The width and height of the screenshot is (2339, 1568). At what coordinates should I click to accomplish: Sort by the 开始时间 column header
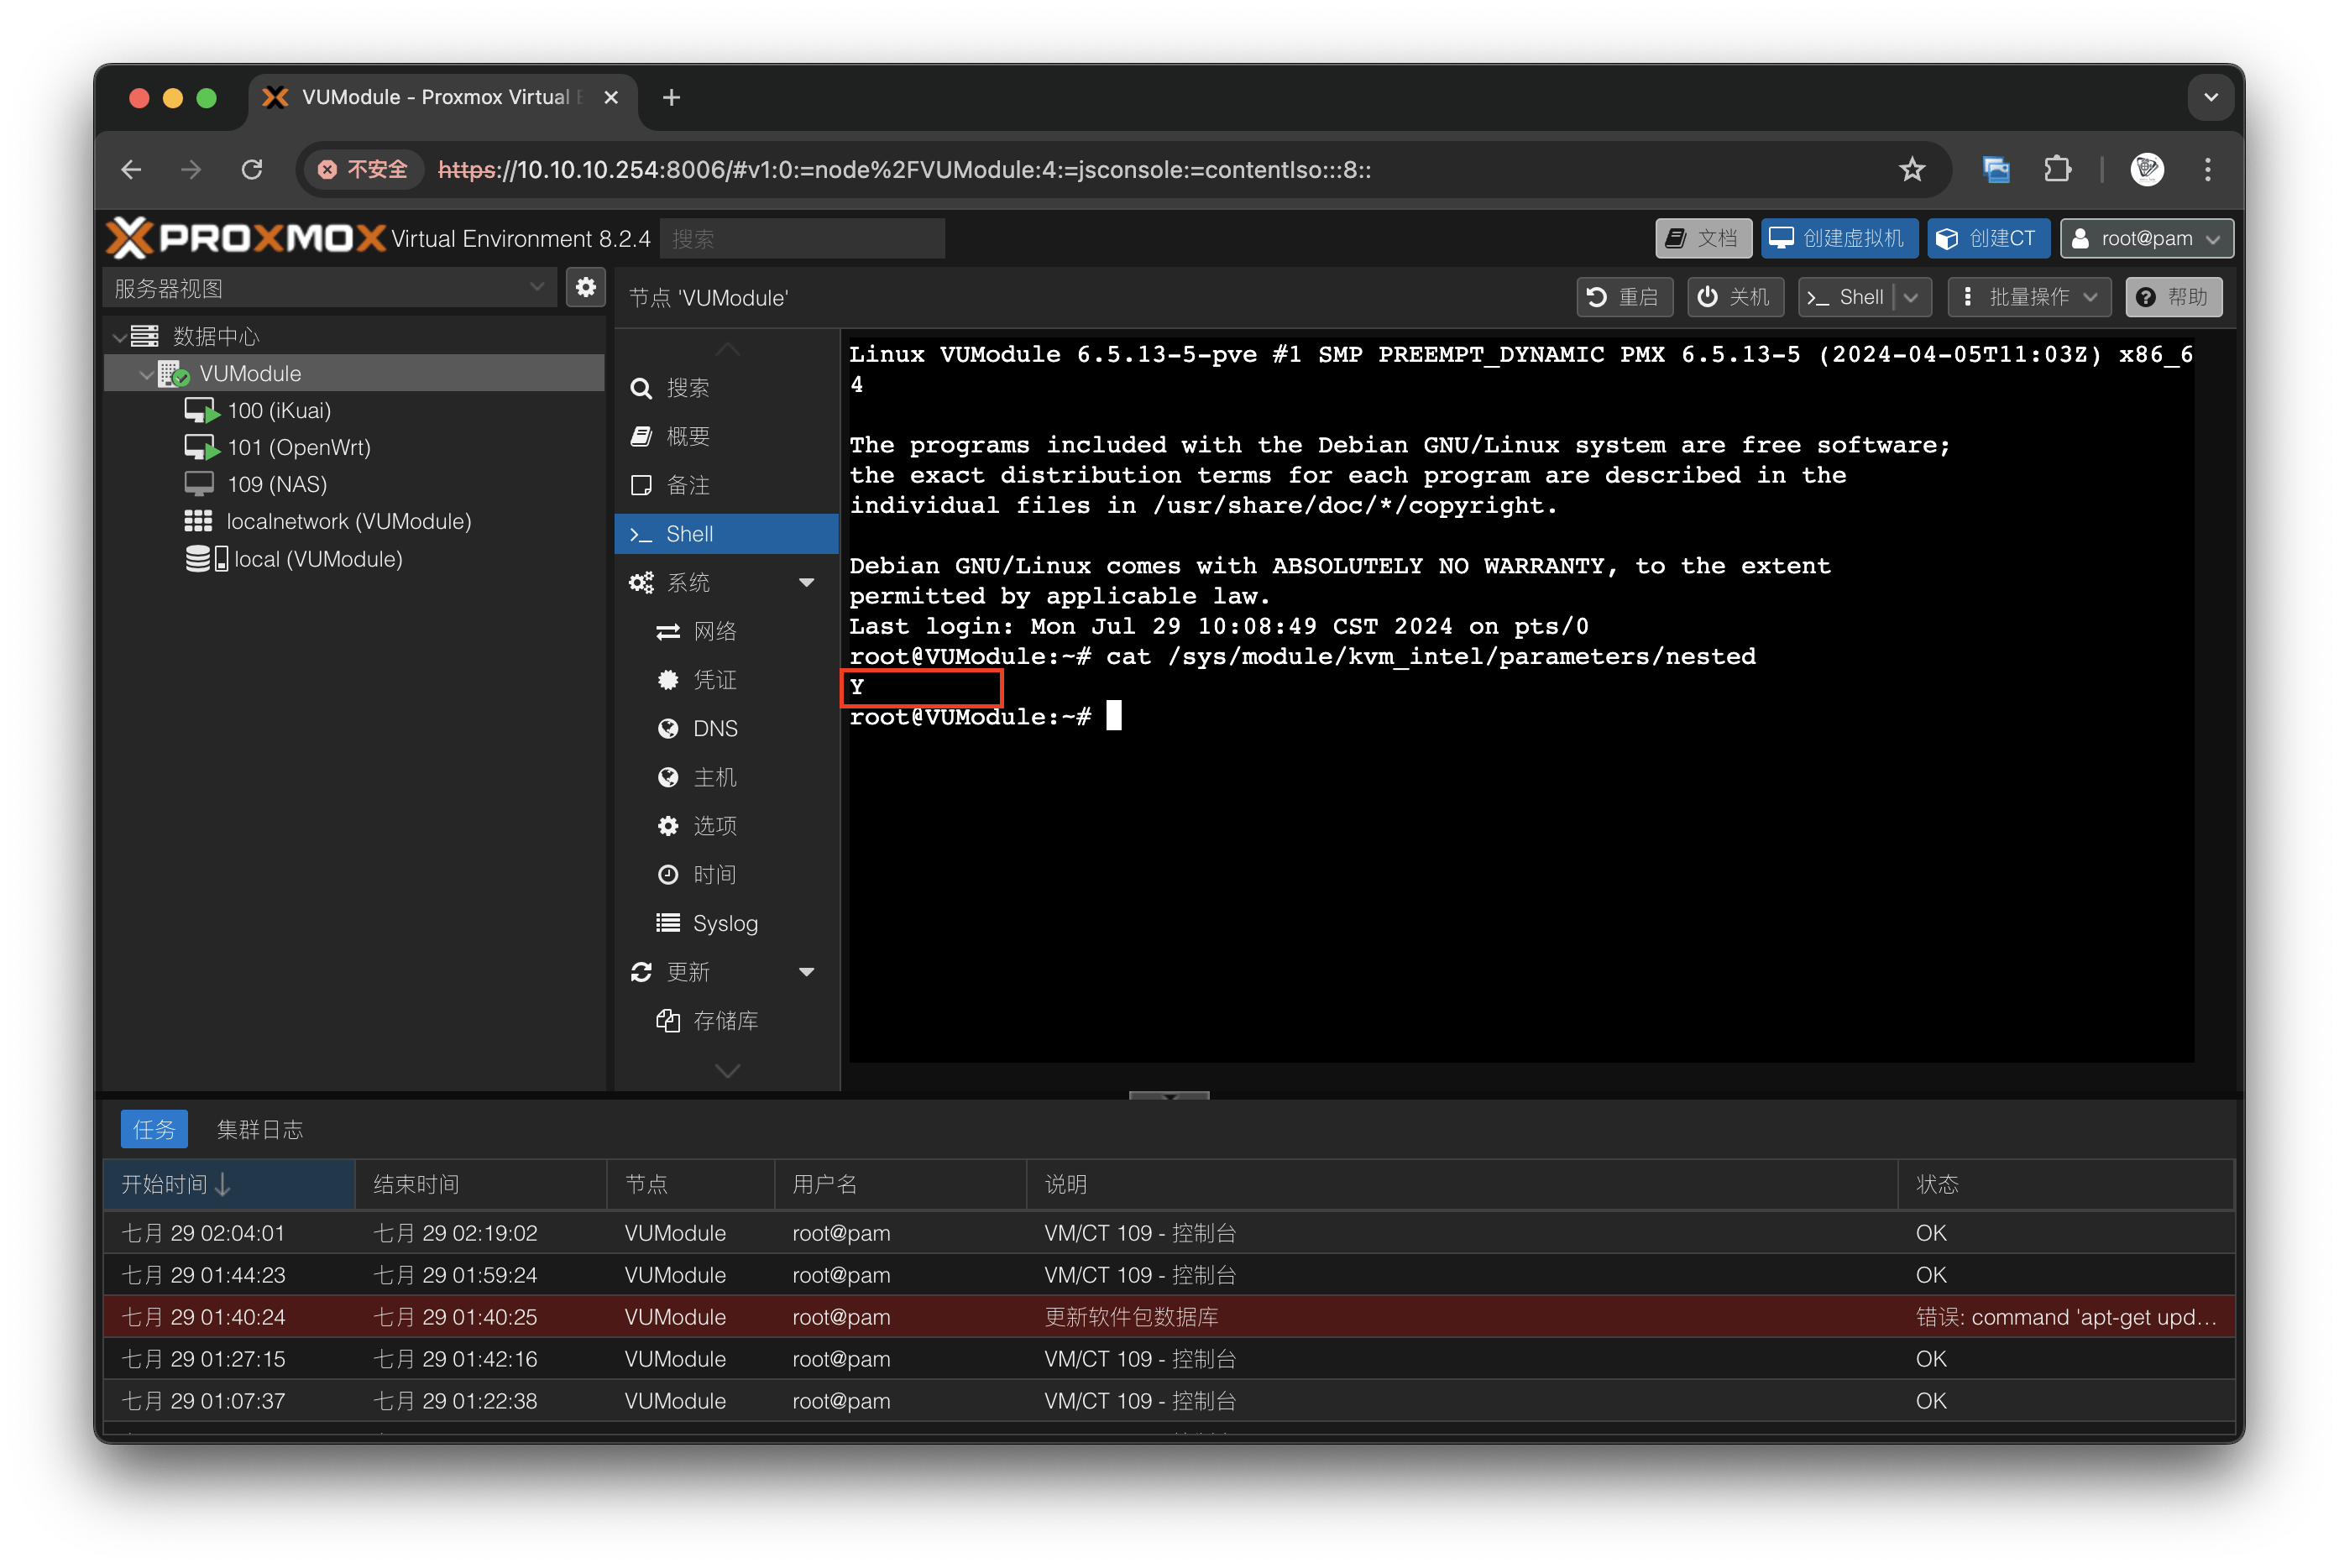(229, 1184)
